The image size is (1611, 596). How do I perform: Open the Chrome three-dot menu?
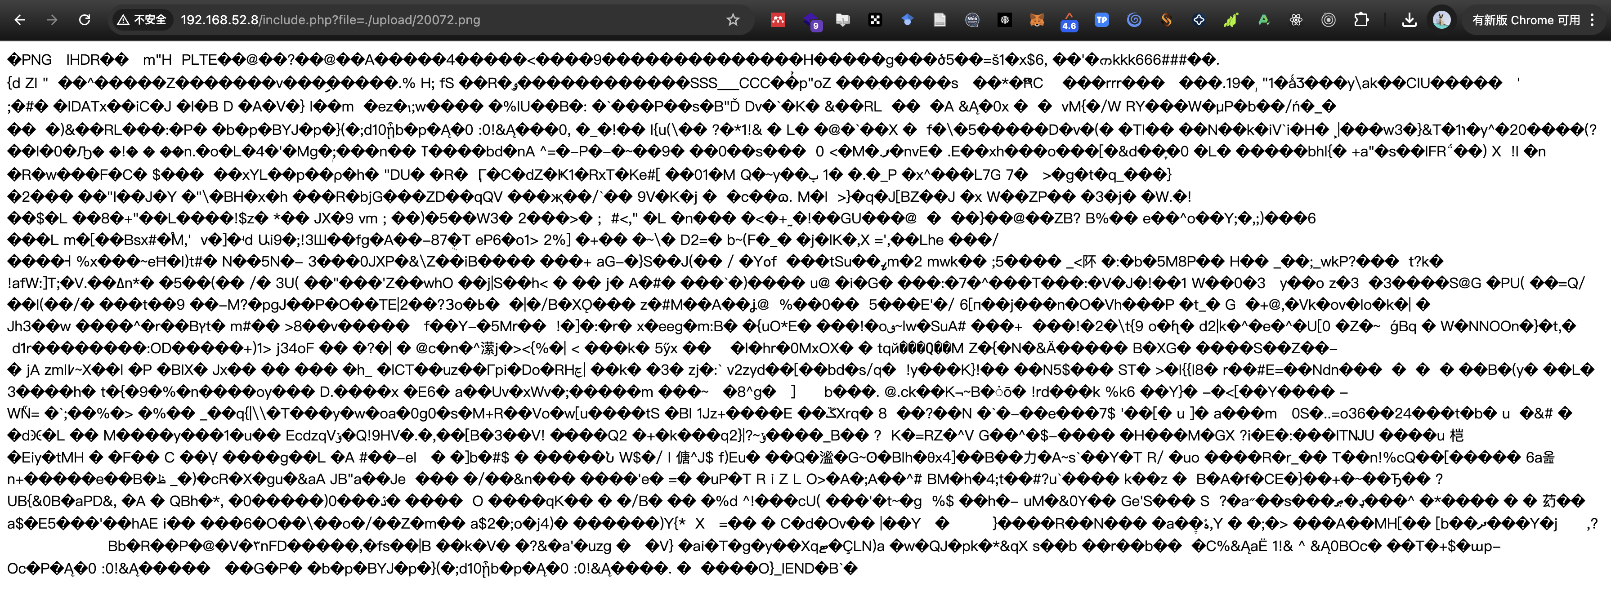click(x=1592, y=20)
